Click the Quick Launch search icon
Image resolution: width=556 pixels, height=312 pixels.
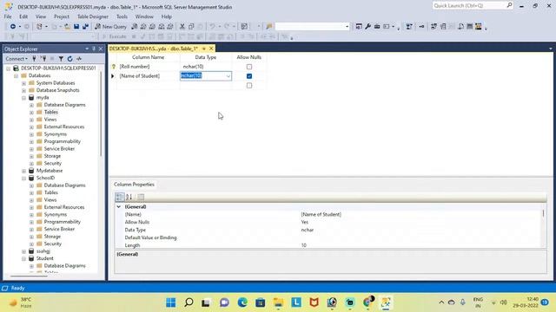[x=510, y=5]
